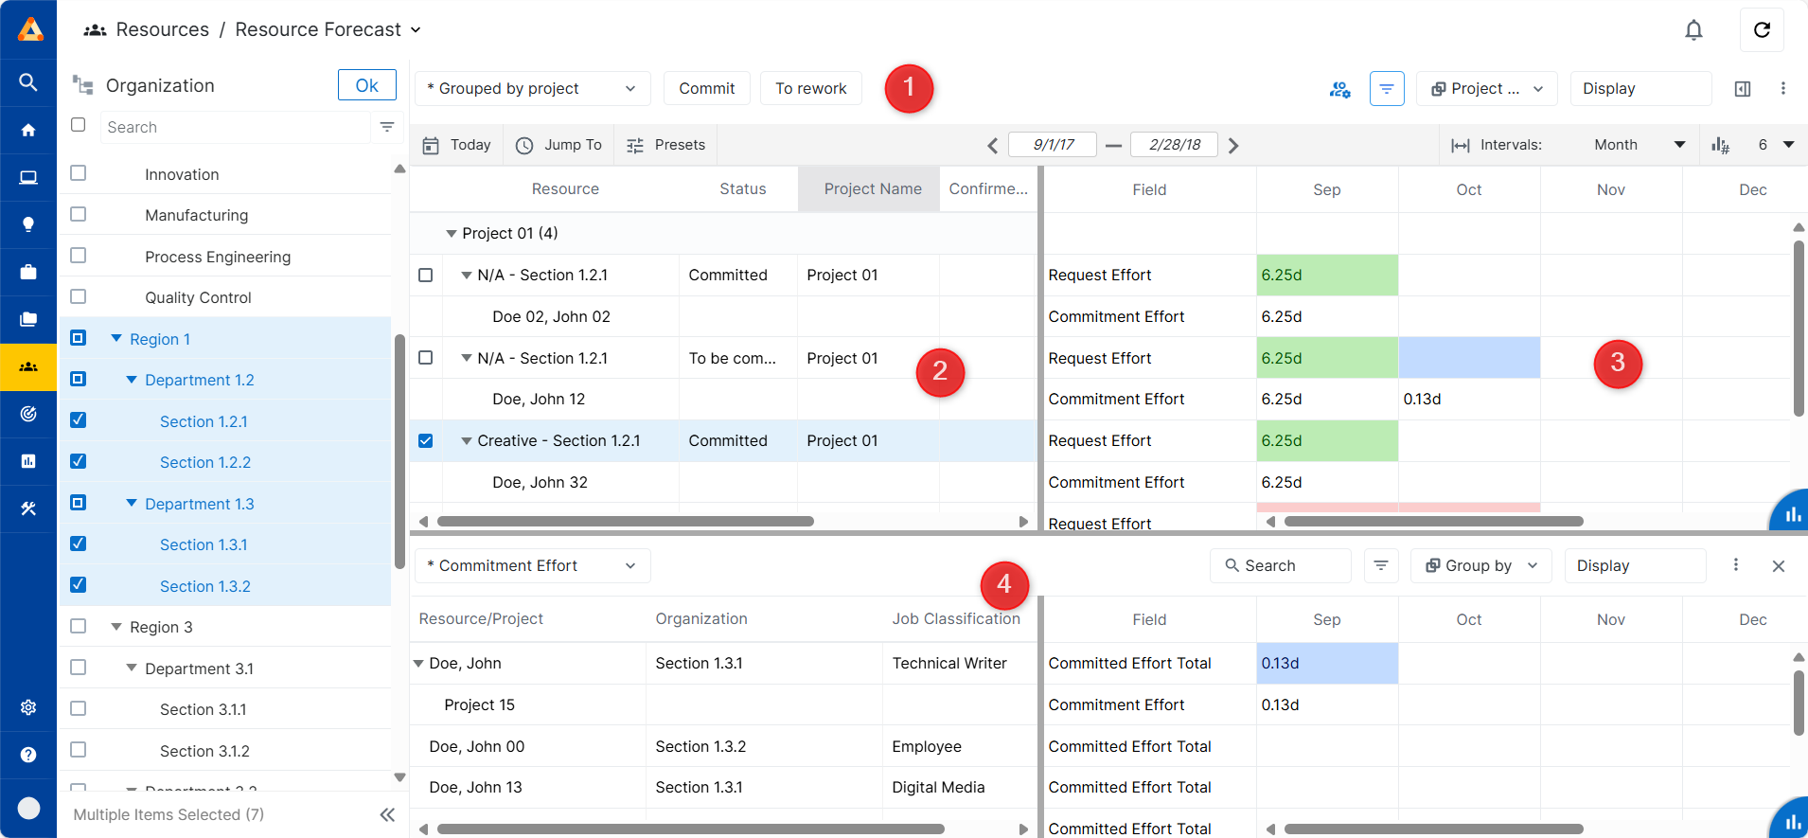Screen dimensions: 1808x838
Task: Click the Commit button
Action: point(706,89)
